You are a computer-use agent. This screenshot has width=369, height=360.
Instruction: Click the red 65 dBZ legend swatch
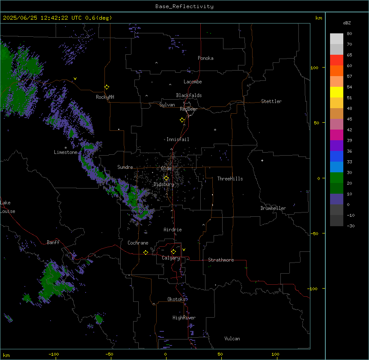[336, 60]
